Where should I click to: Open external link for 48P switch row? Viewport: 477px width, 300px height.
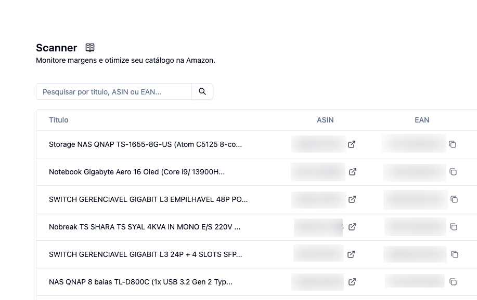click(x=352, y=199)
